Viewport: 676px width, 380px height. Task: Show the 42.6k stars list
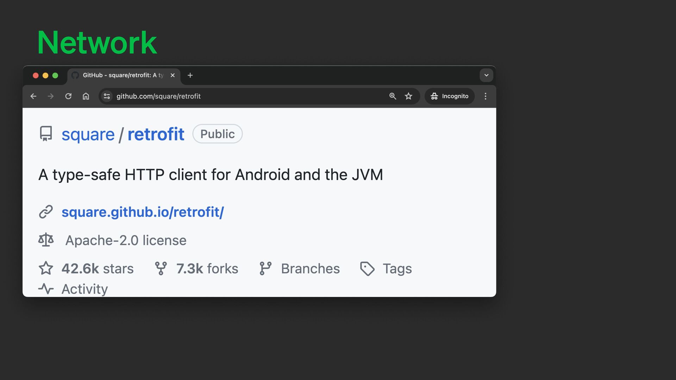tap(97, 268)
